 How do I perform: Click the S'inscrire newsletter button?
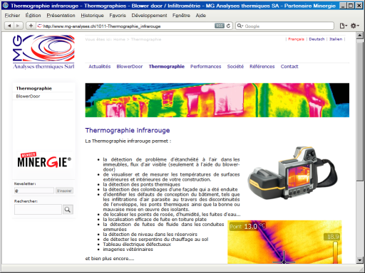click(x=64, y=191)
